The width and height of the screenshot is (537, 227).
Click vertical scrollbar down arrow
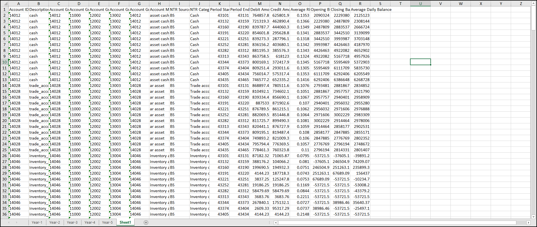(x=533, y=217)
